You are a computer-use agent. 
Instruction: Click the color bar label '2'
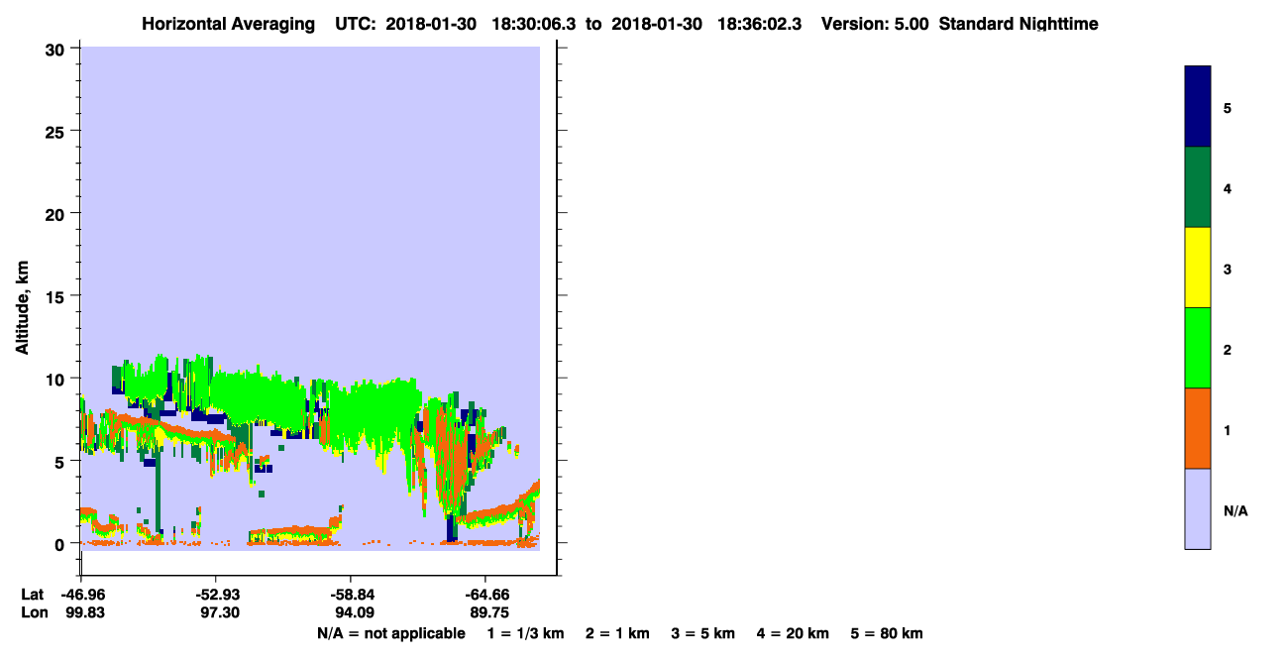1228,349
